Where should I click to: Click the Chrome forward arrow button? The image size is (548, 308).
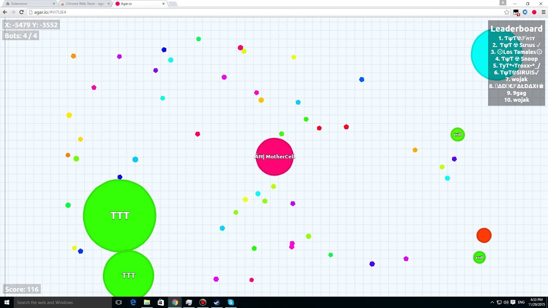click(13, 12)
